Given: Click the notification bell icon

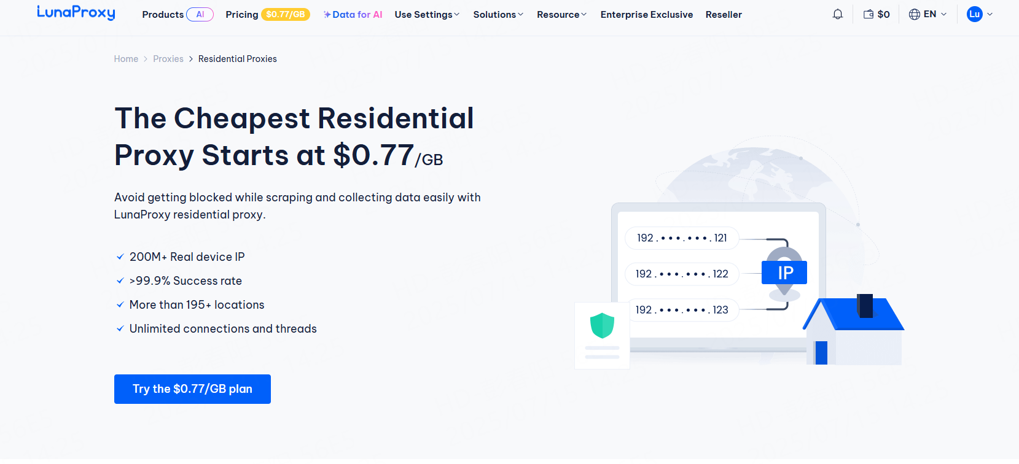Looking at the screenshot, I should pyautogui.click(x=837, y=14).
